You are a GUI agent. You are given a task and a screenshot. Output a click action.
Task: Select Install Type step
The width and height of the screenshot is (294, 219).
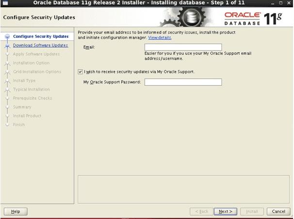[24, 80]
